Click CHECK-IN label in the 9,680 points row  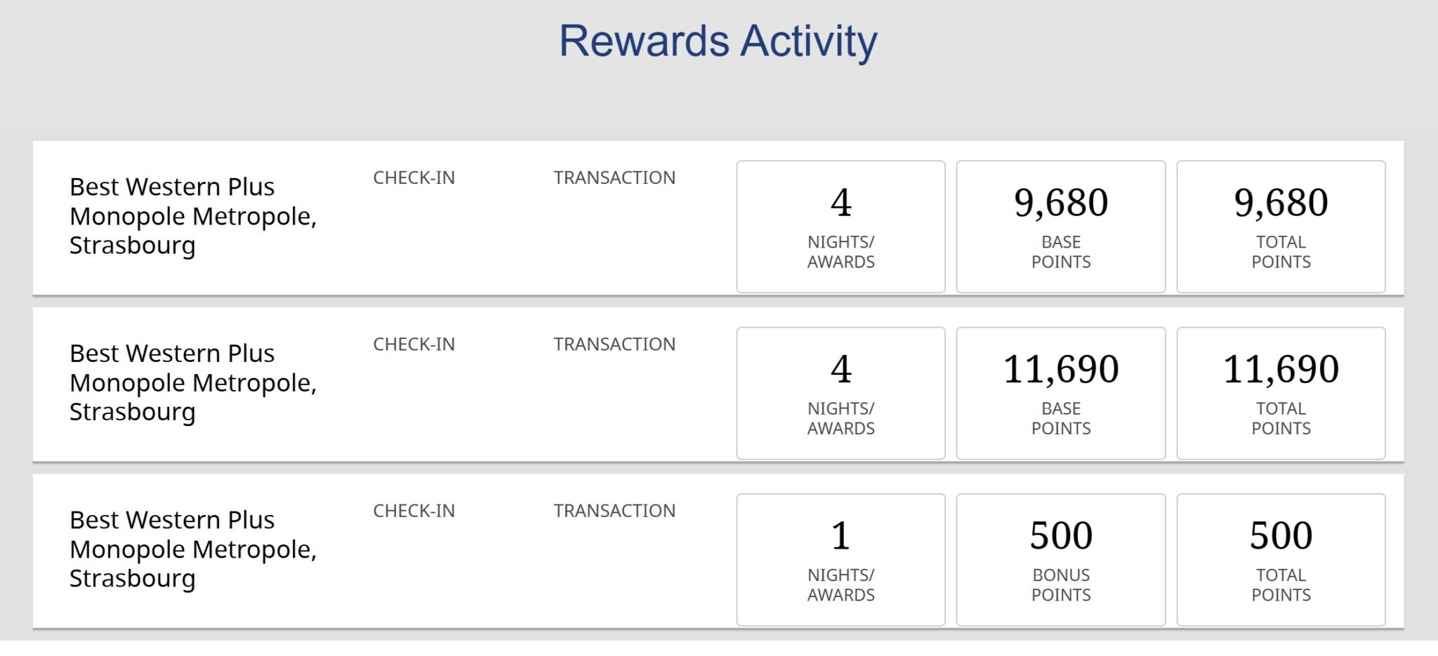coord(414,178)
